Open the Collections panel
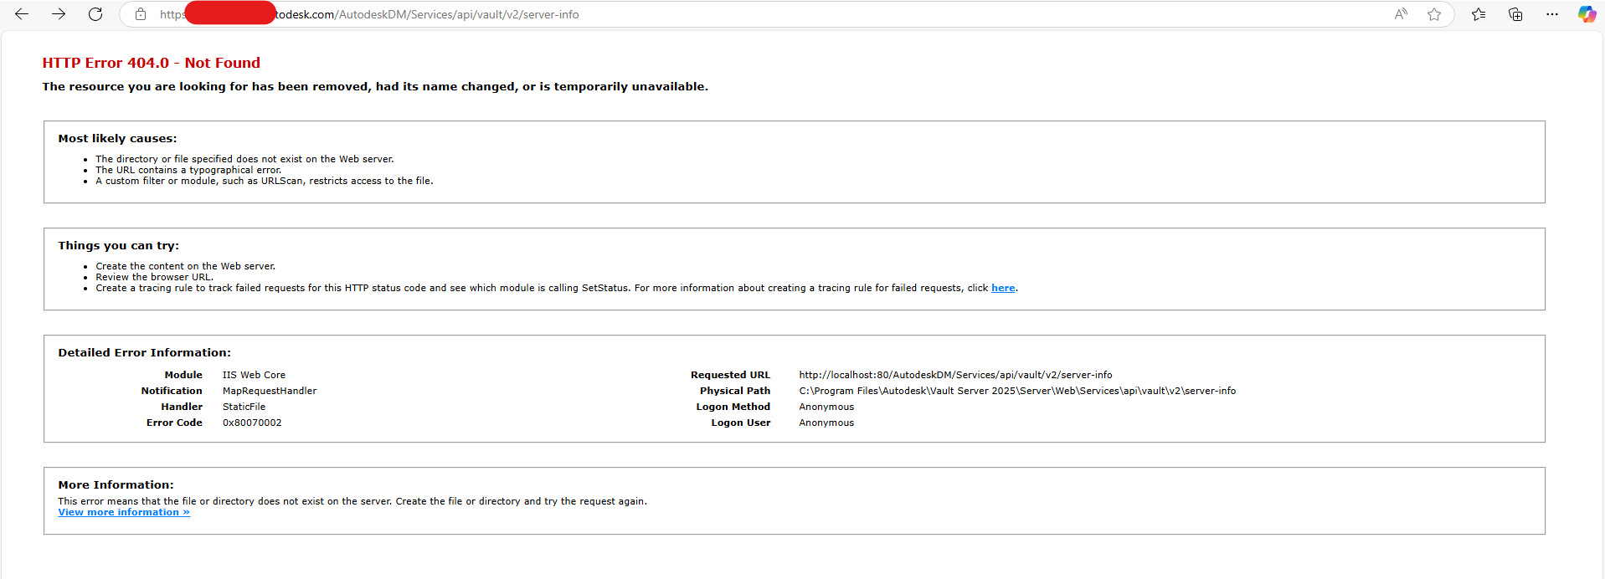The image size is (1605, 579). [x=1515, y=14]
